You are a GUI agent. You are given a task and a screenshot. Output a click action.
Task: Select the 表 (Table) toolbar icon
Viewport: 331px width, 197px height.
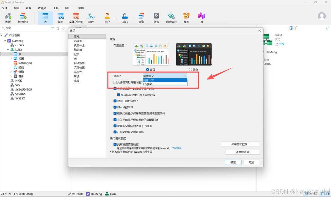45,18
